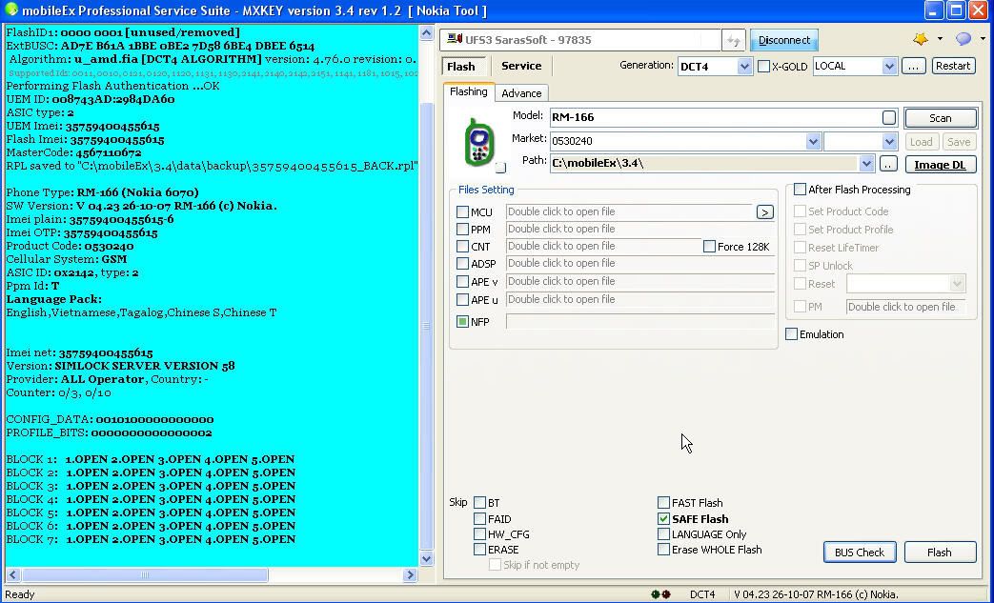Enable the ADSP file checkbox
The height and width of the screenshot is (603, 994).
[463, 264]
